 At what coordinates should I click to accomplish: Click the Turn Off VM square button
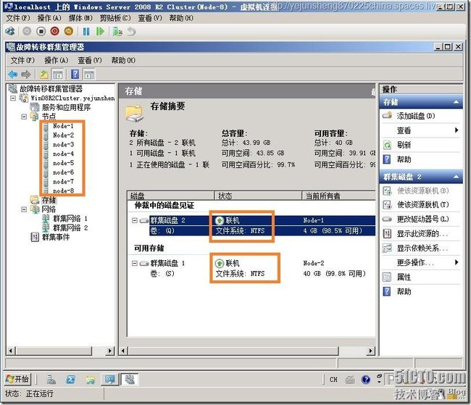pos(41,31)
